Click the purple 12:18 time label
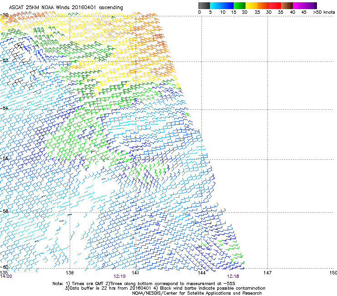The height and width of the screenshot is (296, 337). tap(233, 276)
